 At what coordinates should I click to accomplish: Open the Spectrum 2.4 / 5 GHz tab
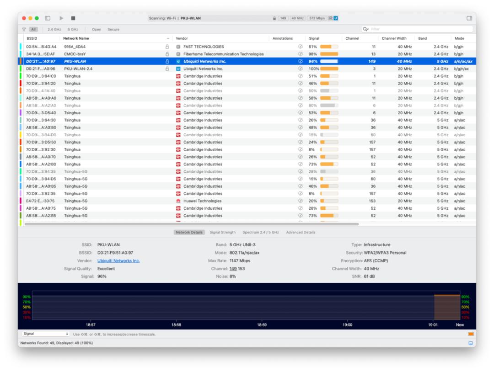tap(261, 232)
